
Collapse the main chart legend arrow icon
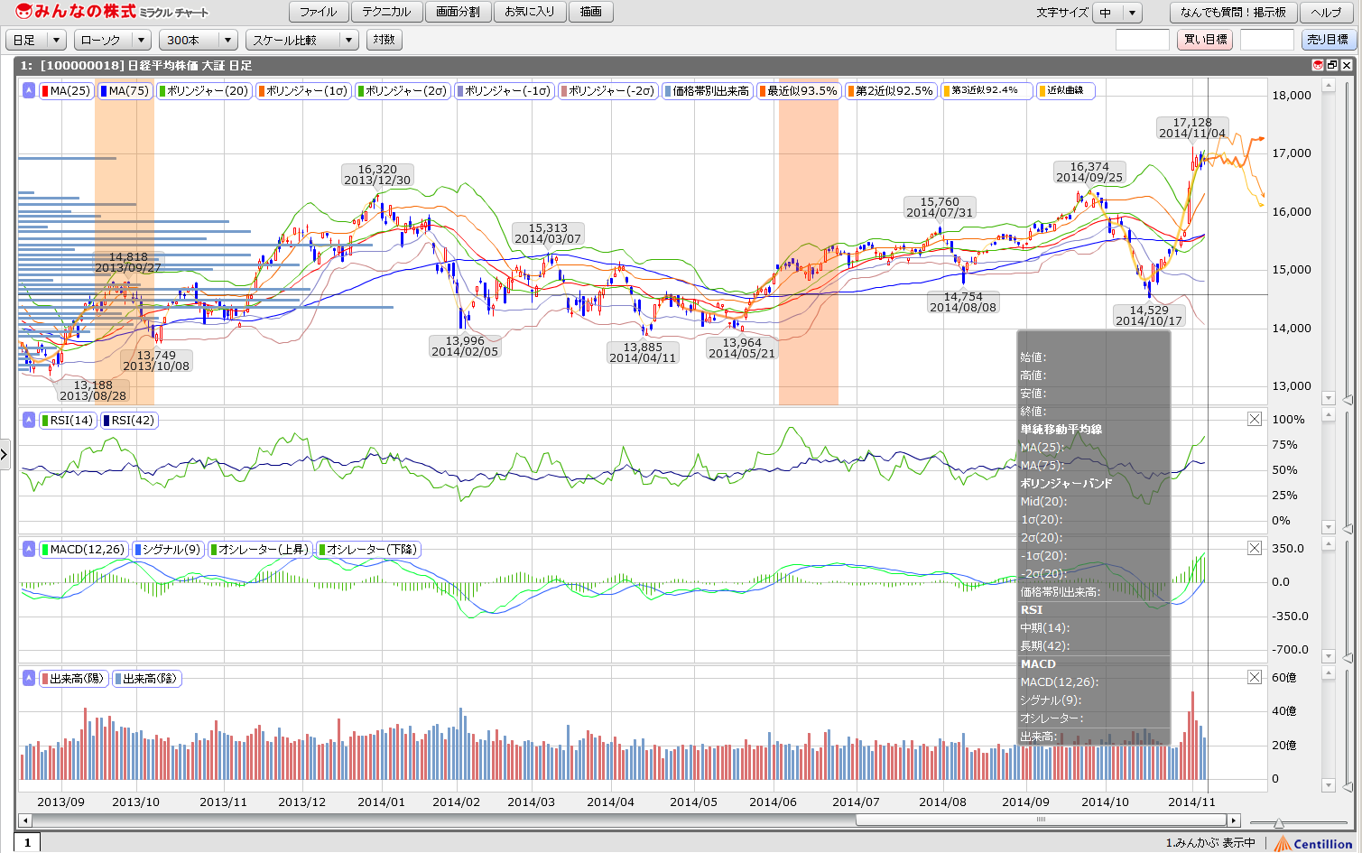29,90
